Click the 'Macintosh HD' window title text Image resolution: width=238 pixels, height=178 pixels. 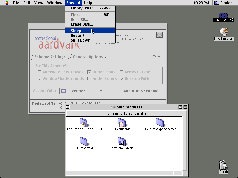coord(129,107)
